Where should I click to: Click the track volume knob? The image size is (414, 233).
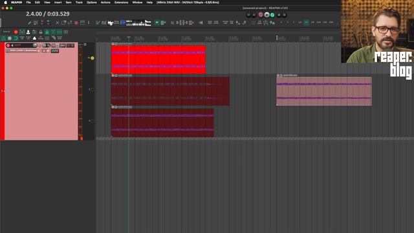click(35, 45)
